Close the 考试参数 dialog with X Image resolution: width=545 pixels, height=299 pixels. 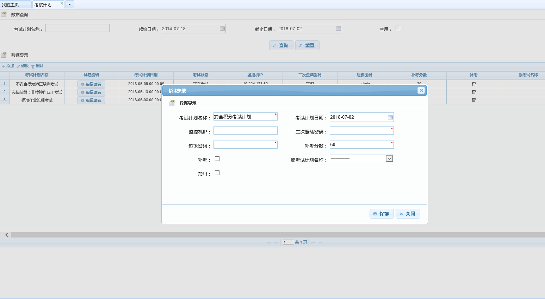(x=421, y=91)
